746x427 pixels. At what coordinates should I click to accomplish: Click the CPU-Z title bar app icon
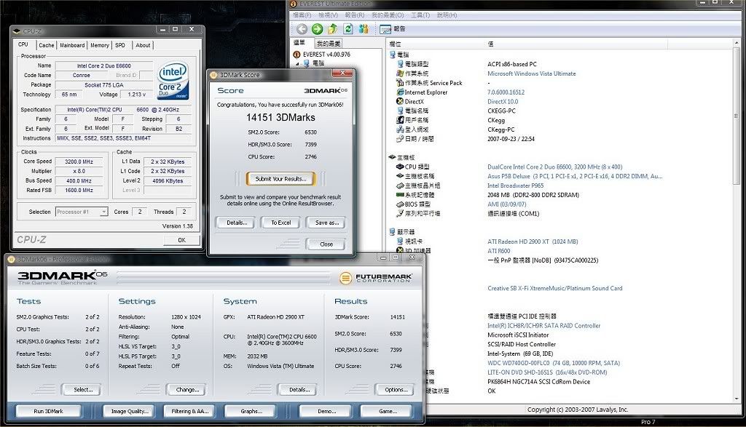click(x=17, y=31)
